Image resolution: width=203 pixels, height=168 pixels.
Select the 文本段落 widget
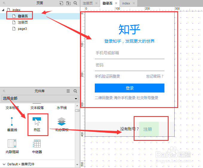pos(37,108)
